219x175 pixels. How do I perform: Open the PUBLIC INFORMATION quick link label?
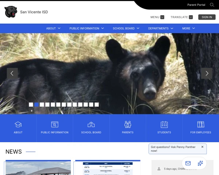(x=55, y=132)
